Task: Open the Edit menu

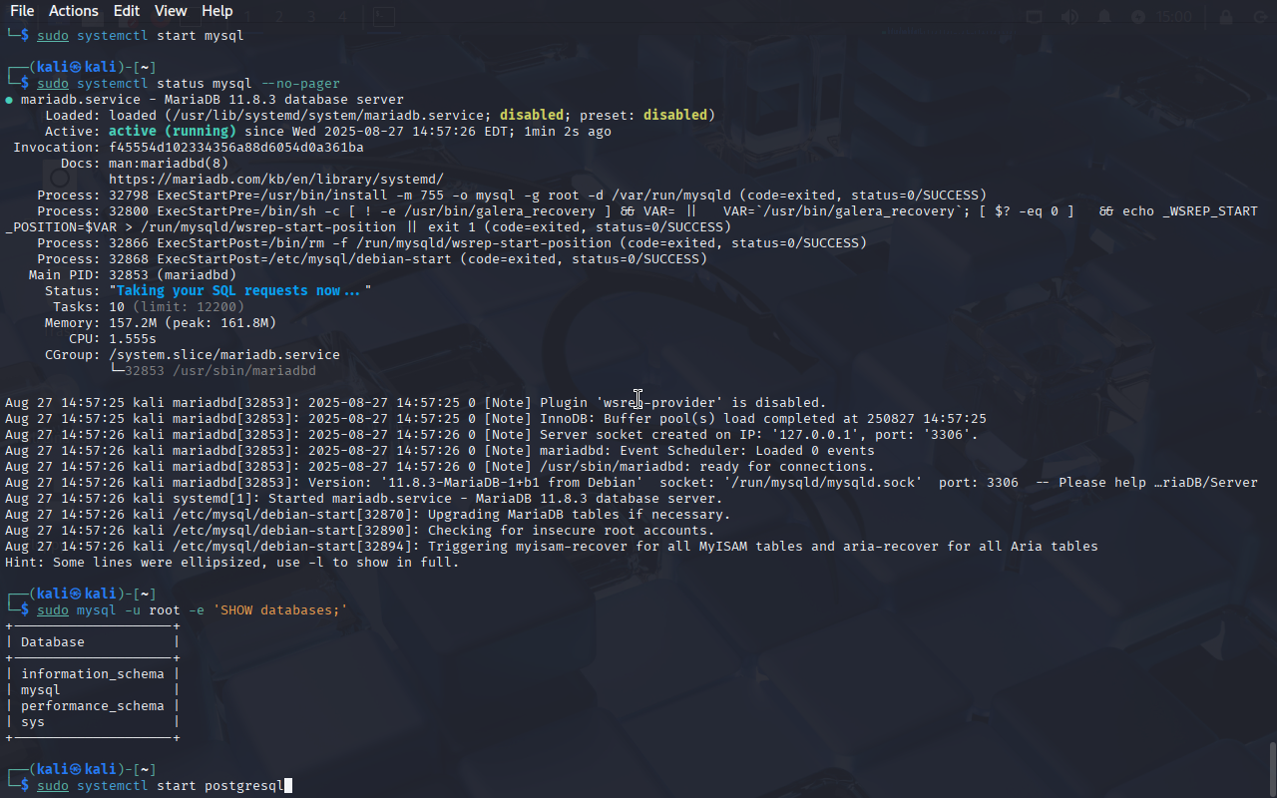Action: (127, 11)
